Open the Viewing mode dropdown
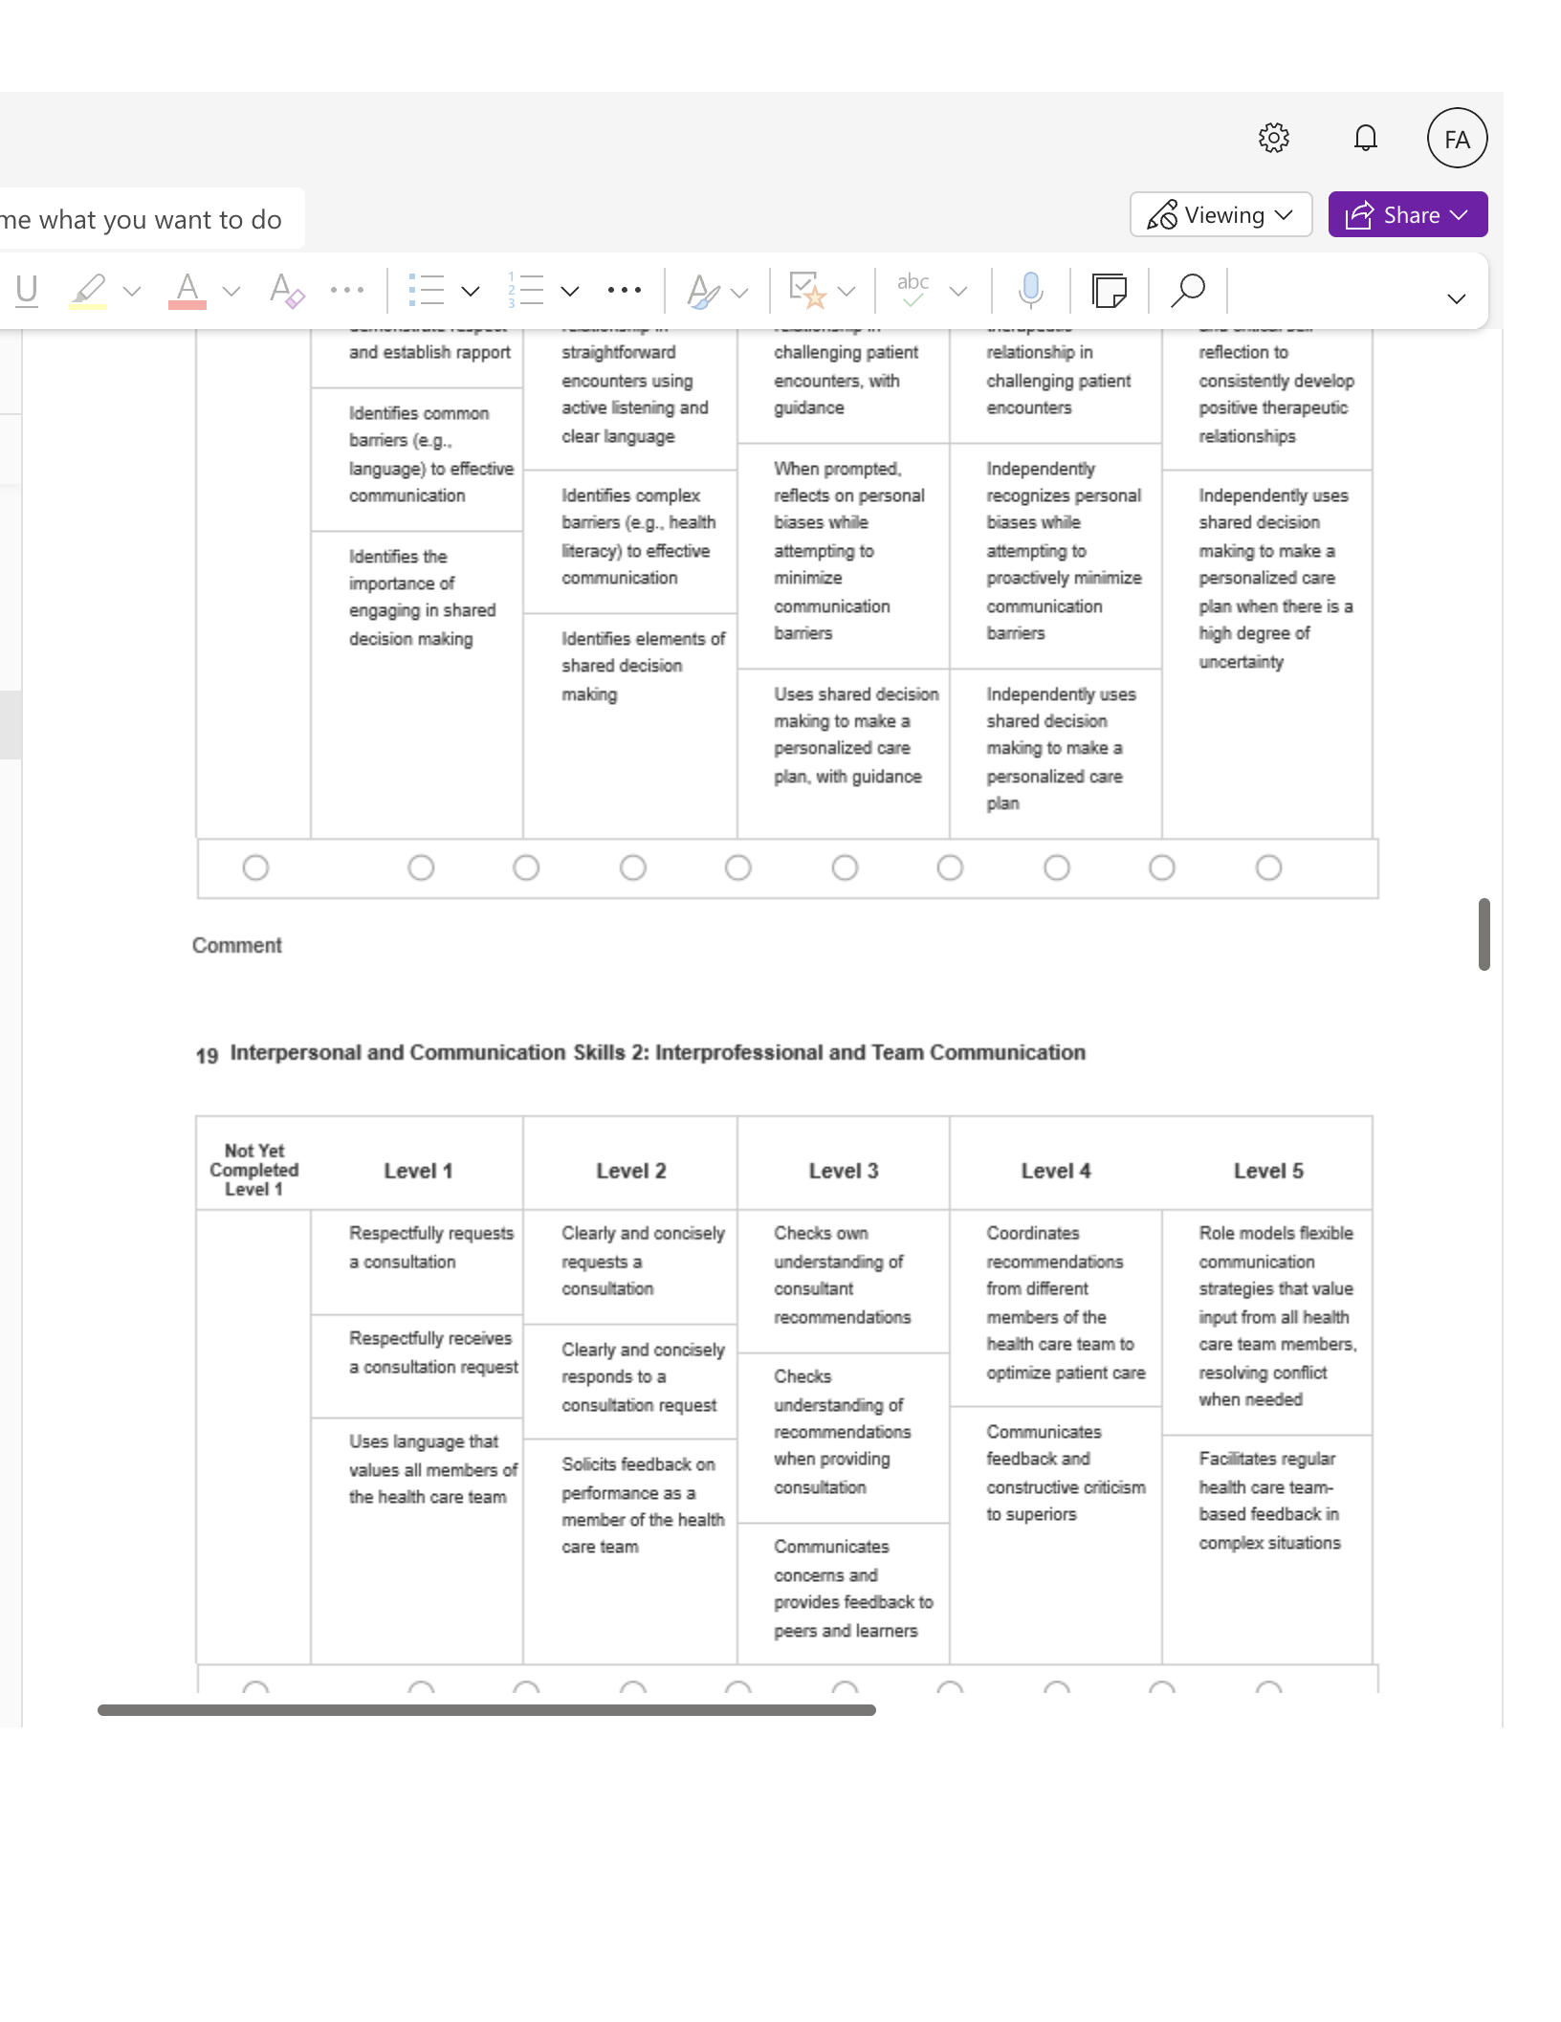The height and width of the screenshot is (2022, 1561). pos(1220,214)
